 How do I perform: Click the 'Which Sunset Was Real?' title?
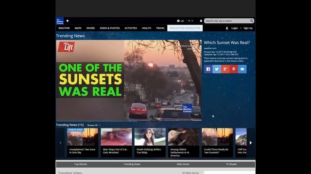point(227,43)
